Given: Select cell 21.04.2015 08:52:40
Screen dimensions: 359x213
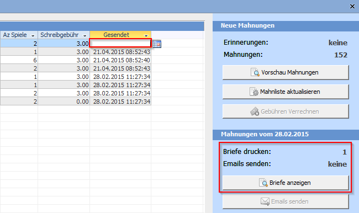Looking at the screenshot, I should coord(120,60).
